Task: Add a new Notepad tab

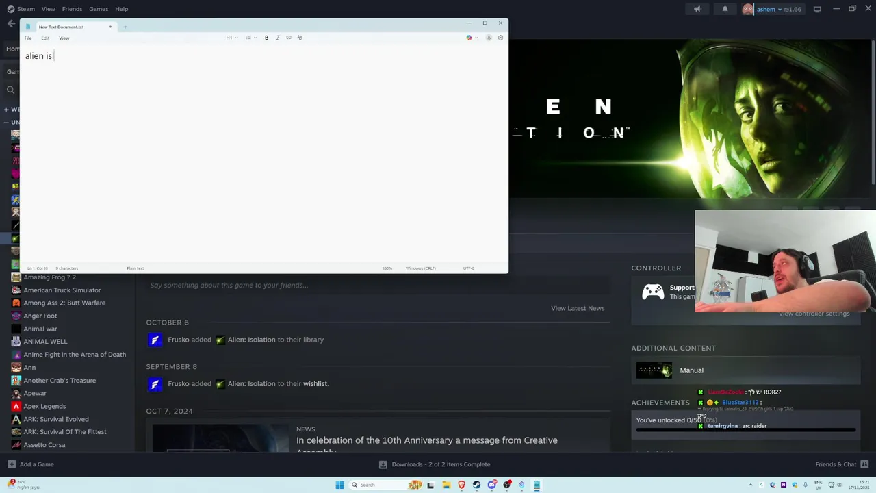Action: pos(125,27)
